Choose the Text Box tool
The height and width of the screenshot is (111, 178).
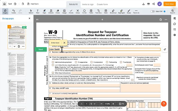coord(98,11)
